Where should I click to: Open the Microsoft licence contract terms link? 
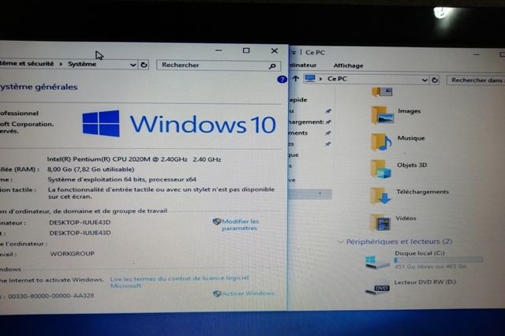pos(179,282)
